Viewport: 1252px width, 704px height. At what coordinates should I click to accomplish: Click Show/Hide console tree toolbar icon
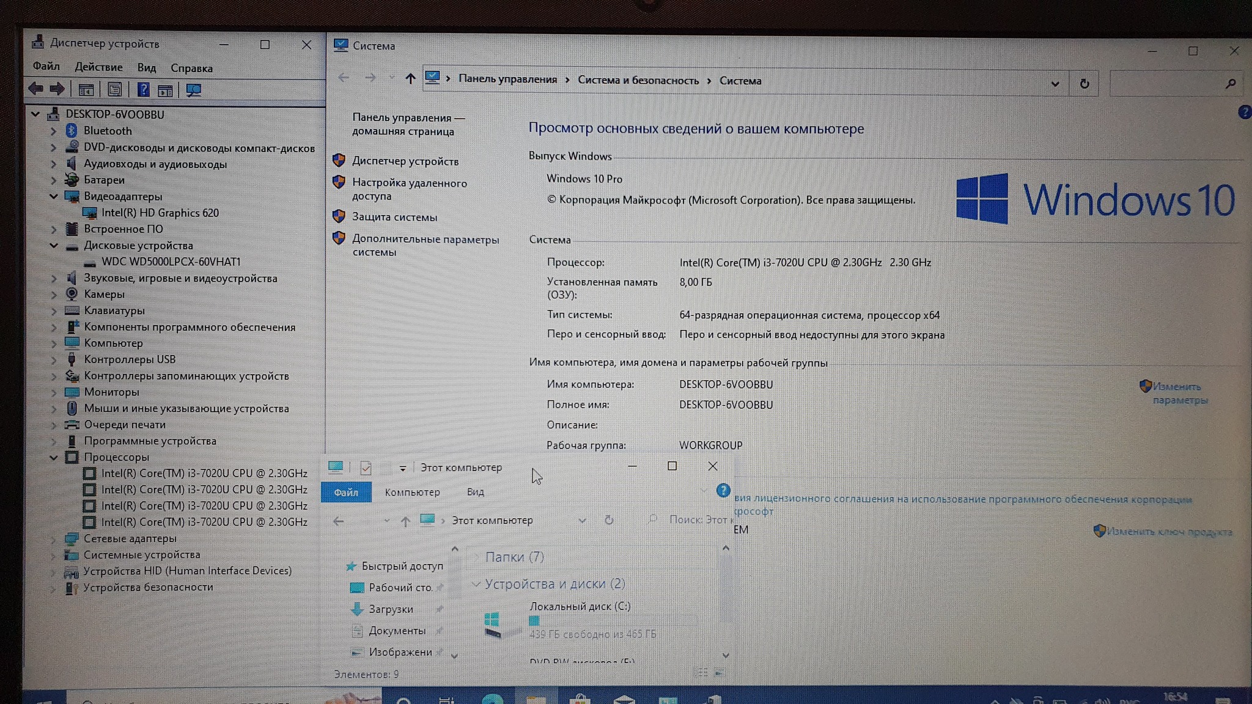point(86,90)
